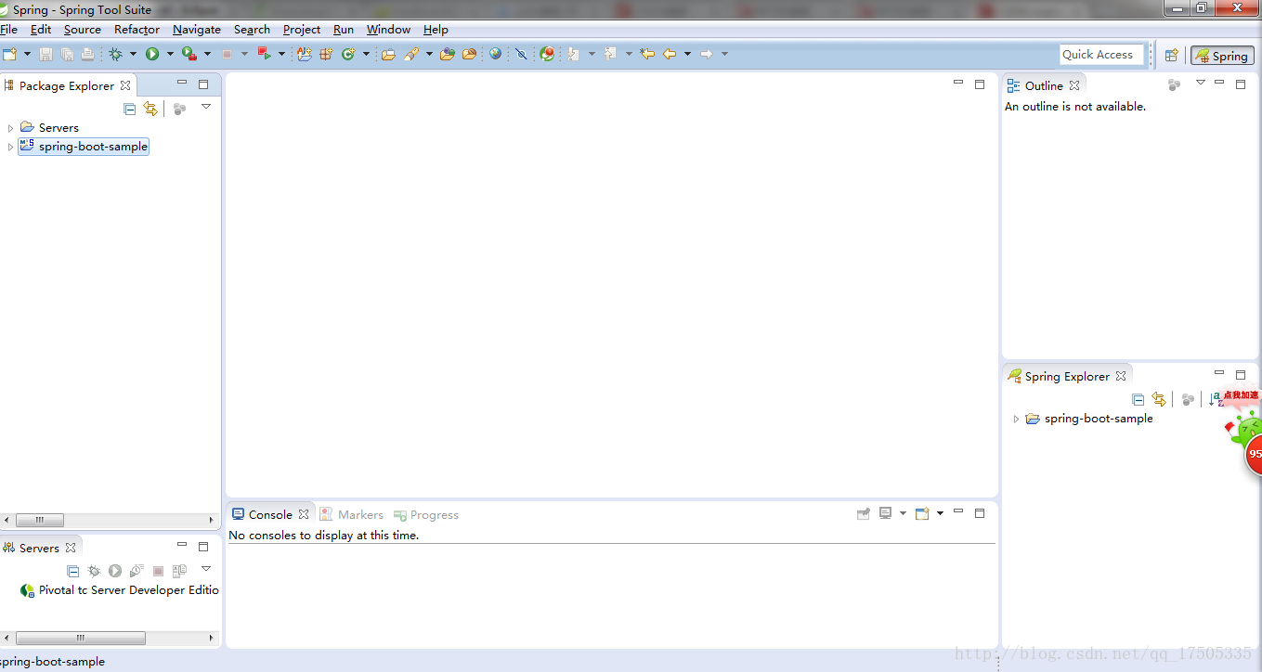Click the Toggle Mark Occurrences toolbar icon
Screen dimensions: 1262x672
tap(521, 54)
